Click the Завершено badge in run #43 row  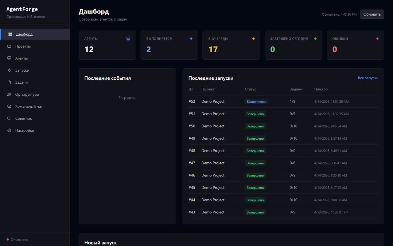pyautogui.click(x=255, y=212)
